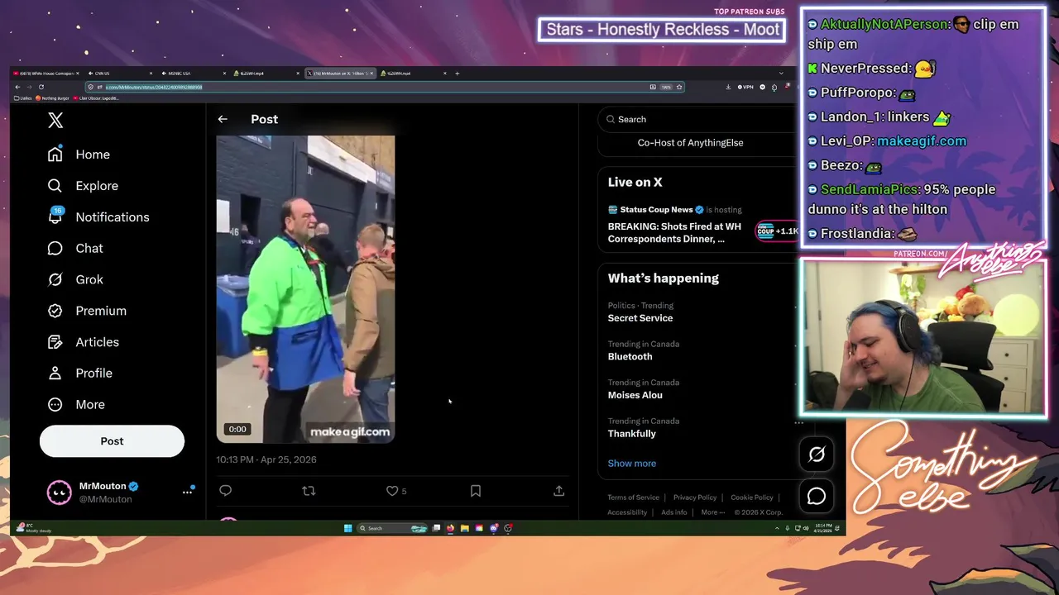Click the MrMouton profile avatar
The height and width of the screenshot is (595, 1059).
click(x=59, y=493)
